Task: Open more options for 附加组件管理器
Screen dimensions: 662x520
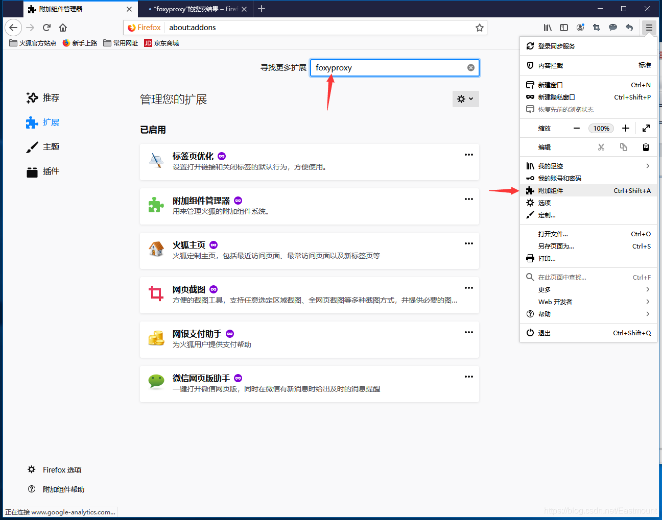Action: 469,199
